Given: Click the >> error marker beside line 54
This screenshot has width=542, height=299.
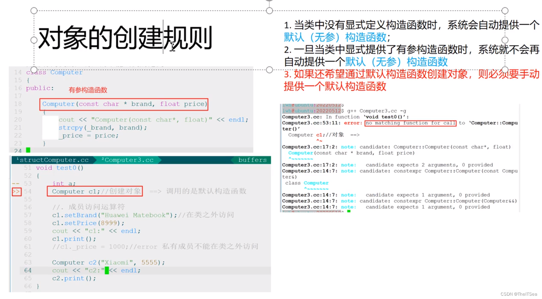Looking at the screenshot, I should click(16, 191).
